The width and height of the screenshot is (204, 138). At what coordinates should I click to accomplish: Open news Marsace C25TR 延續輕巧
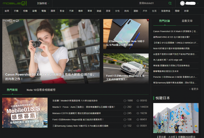pyautogui.click(x=76, y=113)
